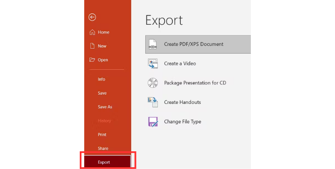Viewport: 335px width, 169px height.
Task: Click the back arrow circle icon
Action: click(92, 17)
